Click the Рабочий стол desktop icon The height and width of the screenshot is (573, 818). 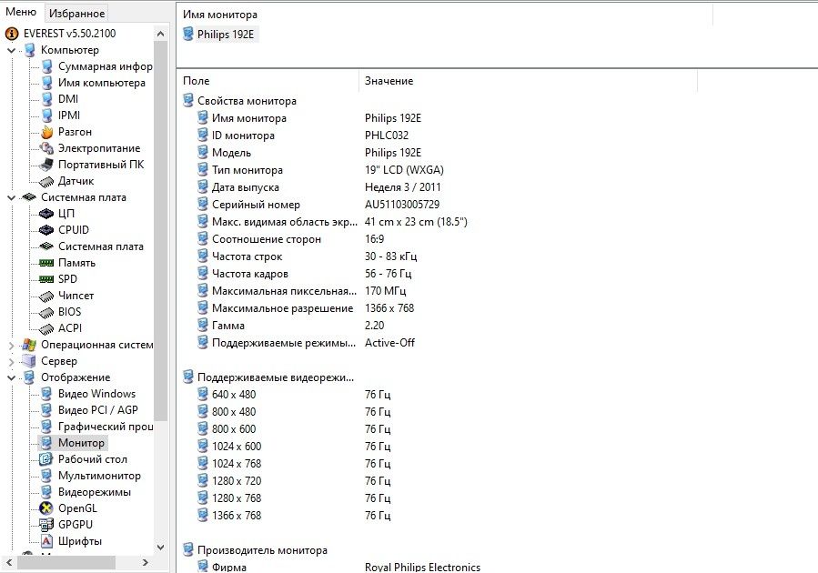click(x=47, y=459)
